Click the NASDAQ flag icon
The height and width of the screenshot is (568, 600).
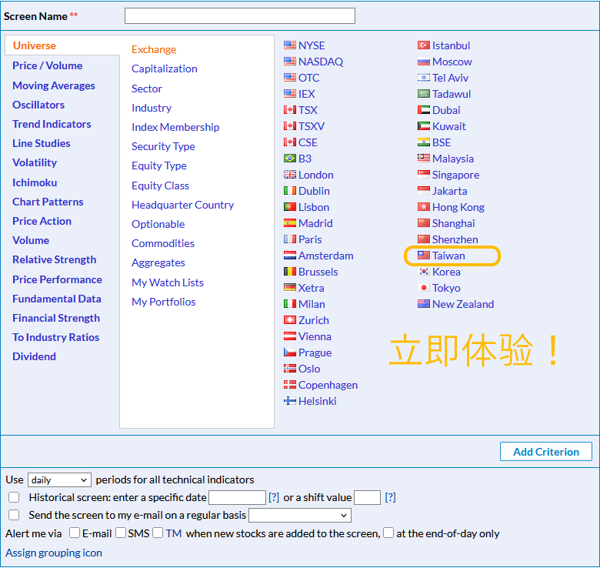(290, 62)
